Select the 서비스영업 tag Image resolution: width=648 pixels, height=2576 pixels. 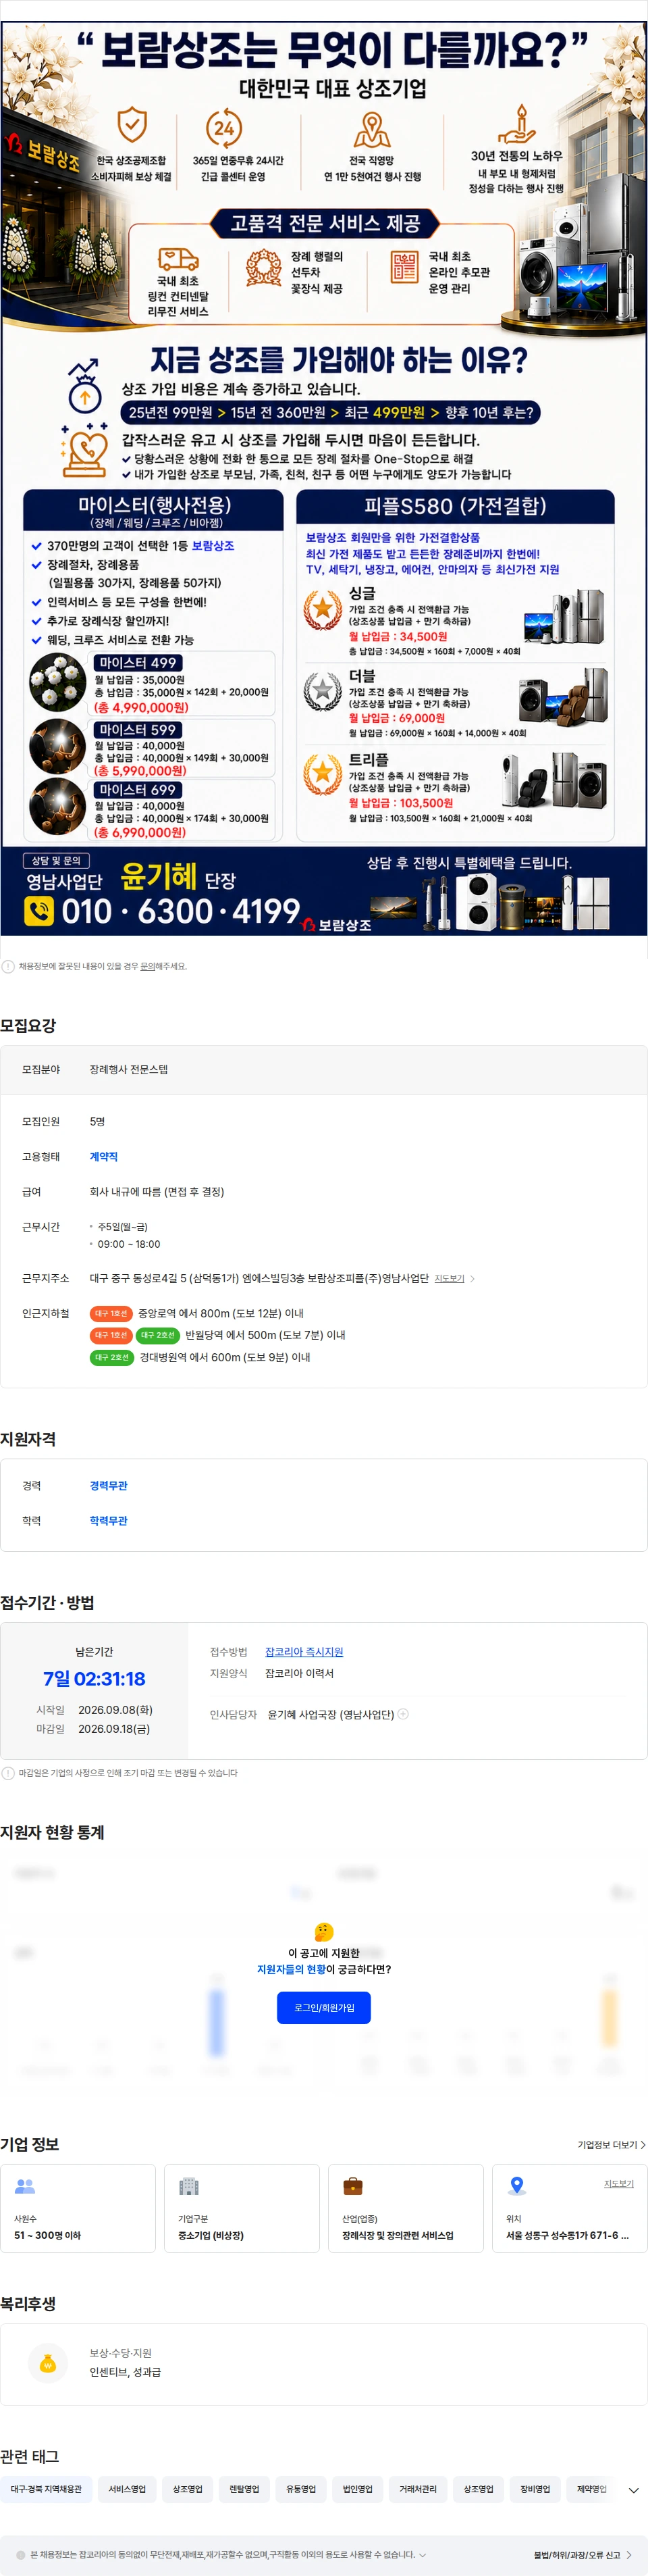click(x=127, y=2489)
